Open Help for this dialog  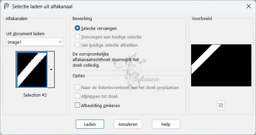(x=166, y=124)
